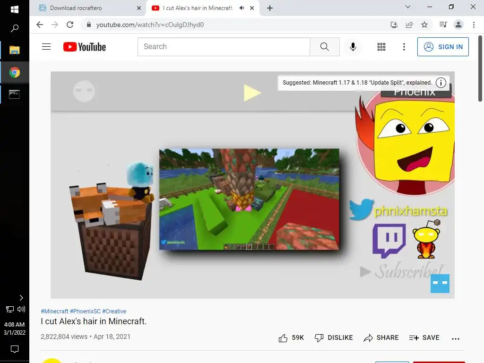The width and height of the screenshot is (484, 363).
Task: Select the youtube.com address bar URL
Action: pyautogui.click(x=150, y=25)
